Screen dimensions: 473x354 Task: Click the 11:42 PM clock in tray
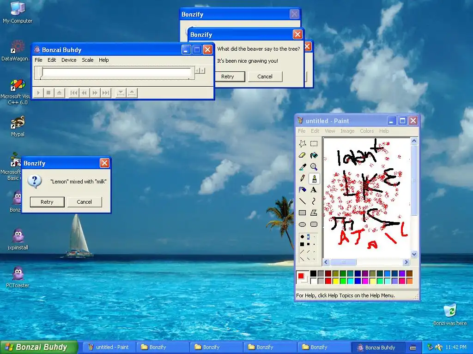pos(456,347)
